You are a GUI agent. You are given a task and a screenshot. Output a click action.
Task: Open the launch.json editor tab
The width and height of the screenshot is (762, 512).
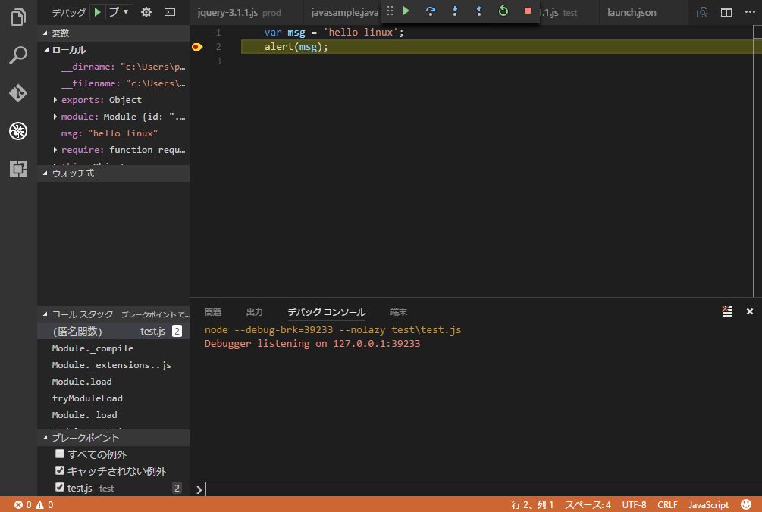coord(632,13)
